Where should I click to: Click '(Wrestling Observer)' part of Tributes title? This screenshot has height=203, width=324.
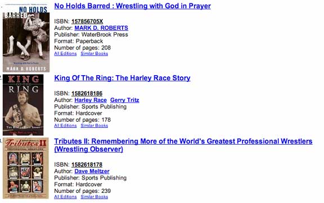point(89,149)
